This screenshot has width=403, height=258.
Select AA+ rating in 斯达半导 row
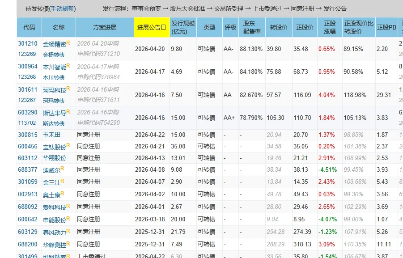click(x=229, y=118)
